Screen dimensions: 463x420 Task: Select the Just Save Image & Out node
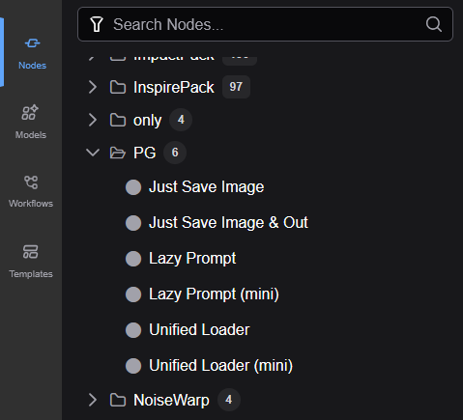(228, 223)
